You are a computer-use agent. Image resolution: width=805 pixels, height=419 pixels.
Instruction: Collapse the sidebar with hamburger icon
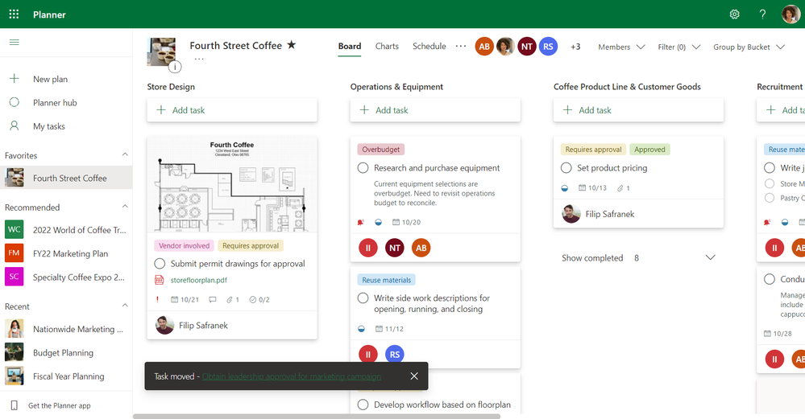pyautogui.click(x=15, y=42)
